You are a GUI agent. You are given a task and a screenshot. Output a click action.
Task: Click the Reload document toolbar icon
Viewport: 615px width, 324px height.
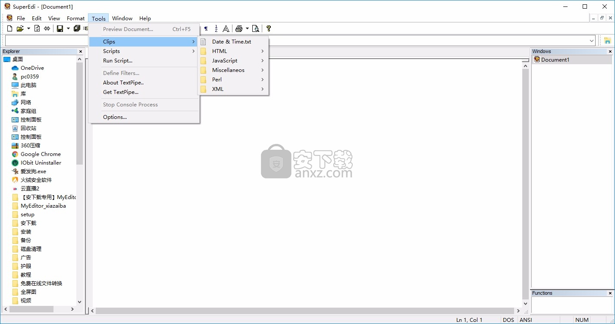click(x=37, y=28)
